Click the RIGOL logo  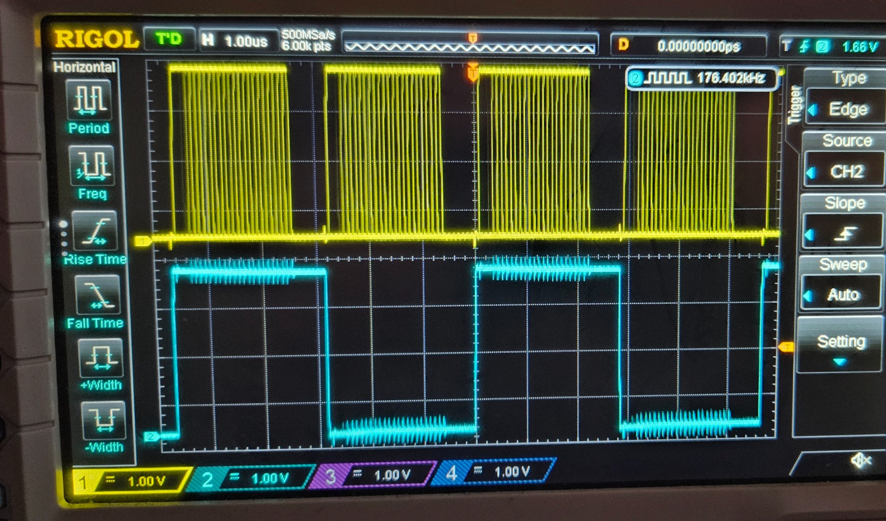(97, 39)
